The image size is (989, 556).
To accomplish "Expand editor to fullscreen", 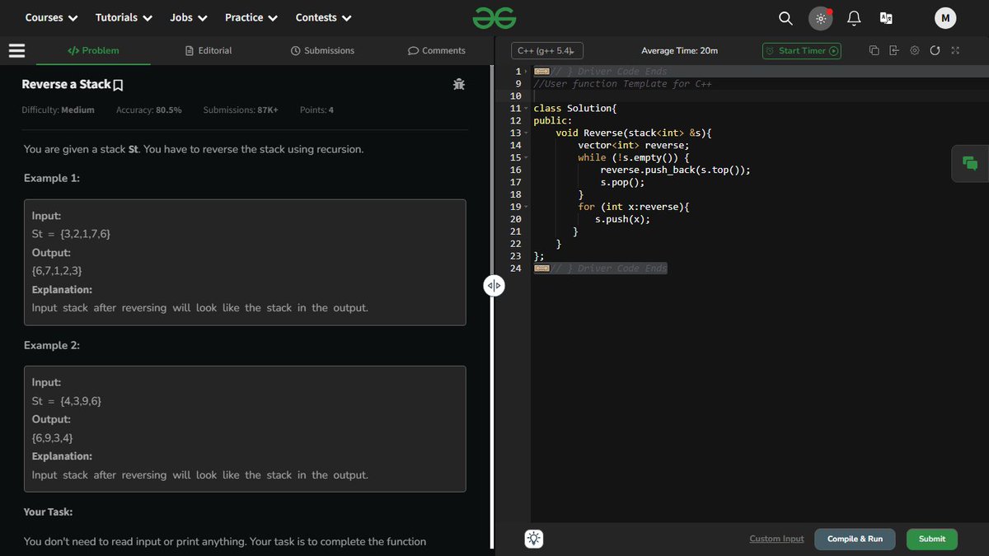I will (955, 51).
